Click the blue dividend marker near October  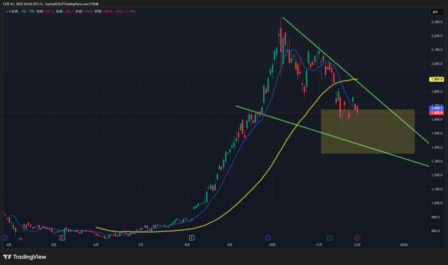click(268, 237)
